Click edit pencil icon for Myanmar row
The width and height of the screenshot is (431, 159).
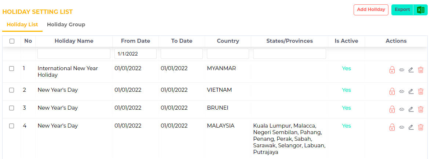[x=411, y=70]
